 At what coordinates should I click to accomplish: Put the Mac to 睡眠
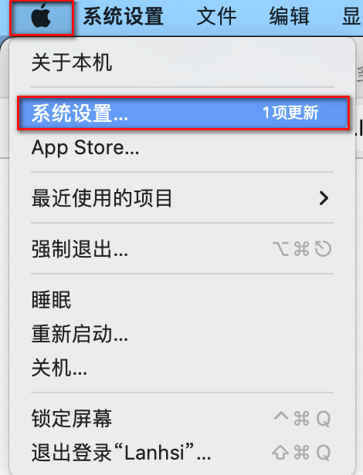(x=182, y=300)
